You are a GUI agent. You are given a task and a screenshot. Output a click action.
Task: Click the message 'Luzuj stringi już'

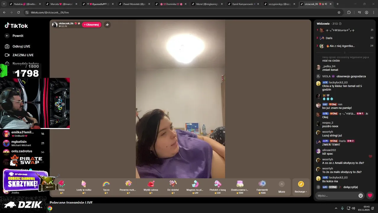pyautogui.click(x=332, y=135)
